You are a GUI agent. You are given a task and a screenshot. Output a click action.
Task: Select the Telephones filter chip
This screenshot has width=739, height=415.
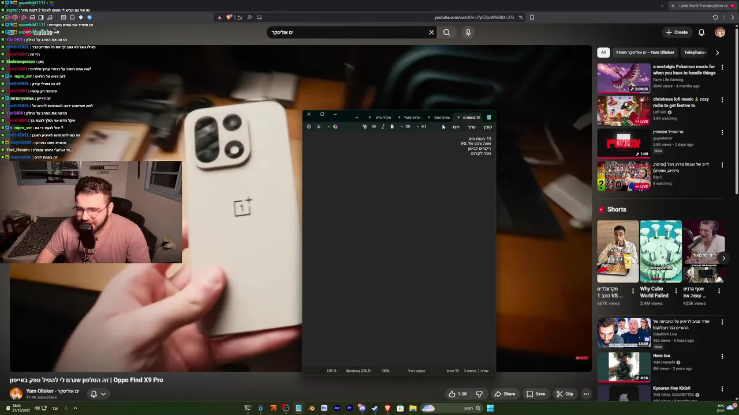click(x=696, y=52)
